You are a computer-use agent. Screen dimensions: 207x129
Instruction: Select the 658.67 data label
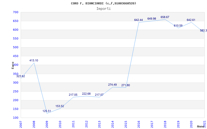pos(165,17)
